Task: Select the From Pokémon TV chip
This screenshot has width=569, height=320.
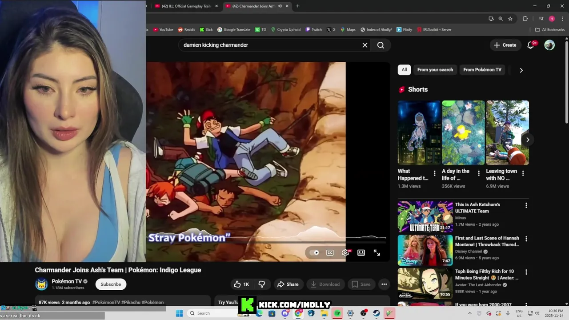Action: (x=482, y=70)
